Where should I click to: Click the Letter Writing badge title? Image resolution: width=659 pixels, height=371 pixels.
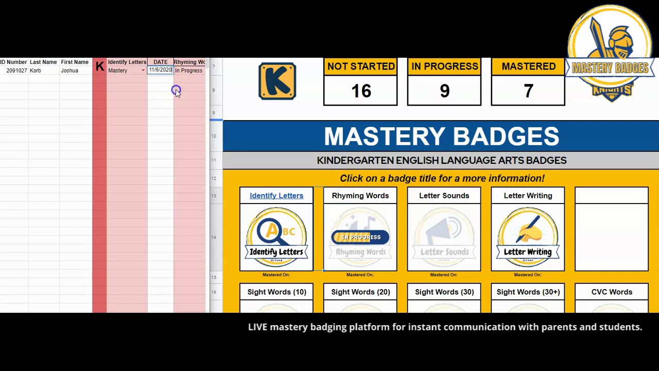[528, 196]
